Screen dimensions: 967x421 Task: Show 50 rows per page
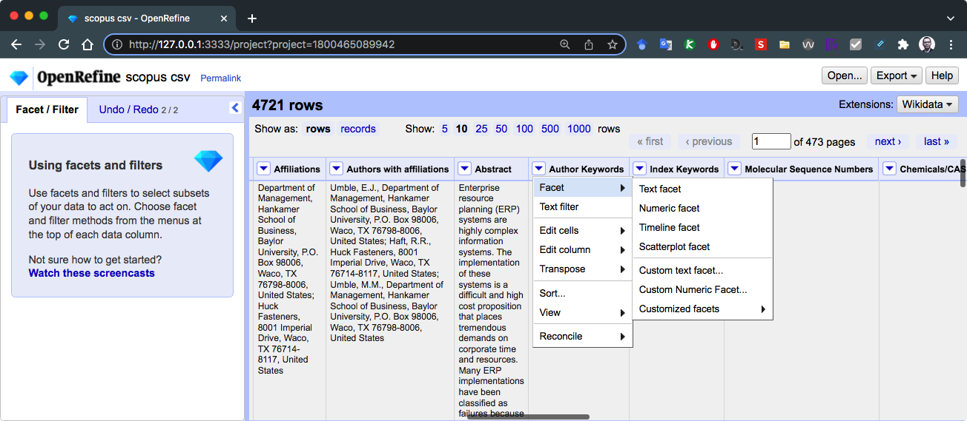tap(501, 129)
